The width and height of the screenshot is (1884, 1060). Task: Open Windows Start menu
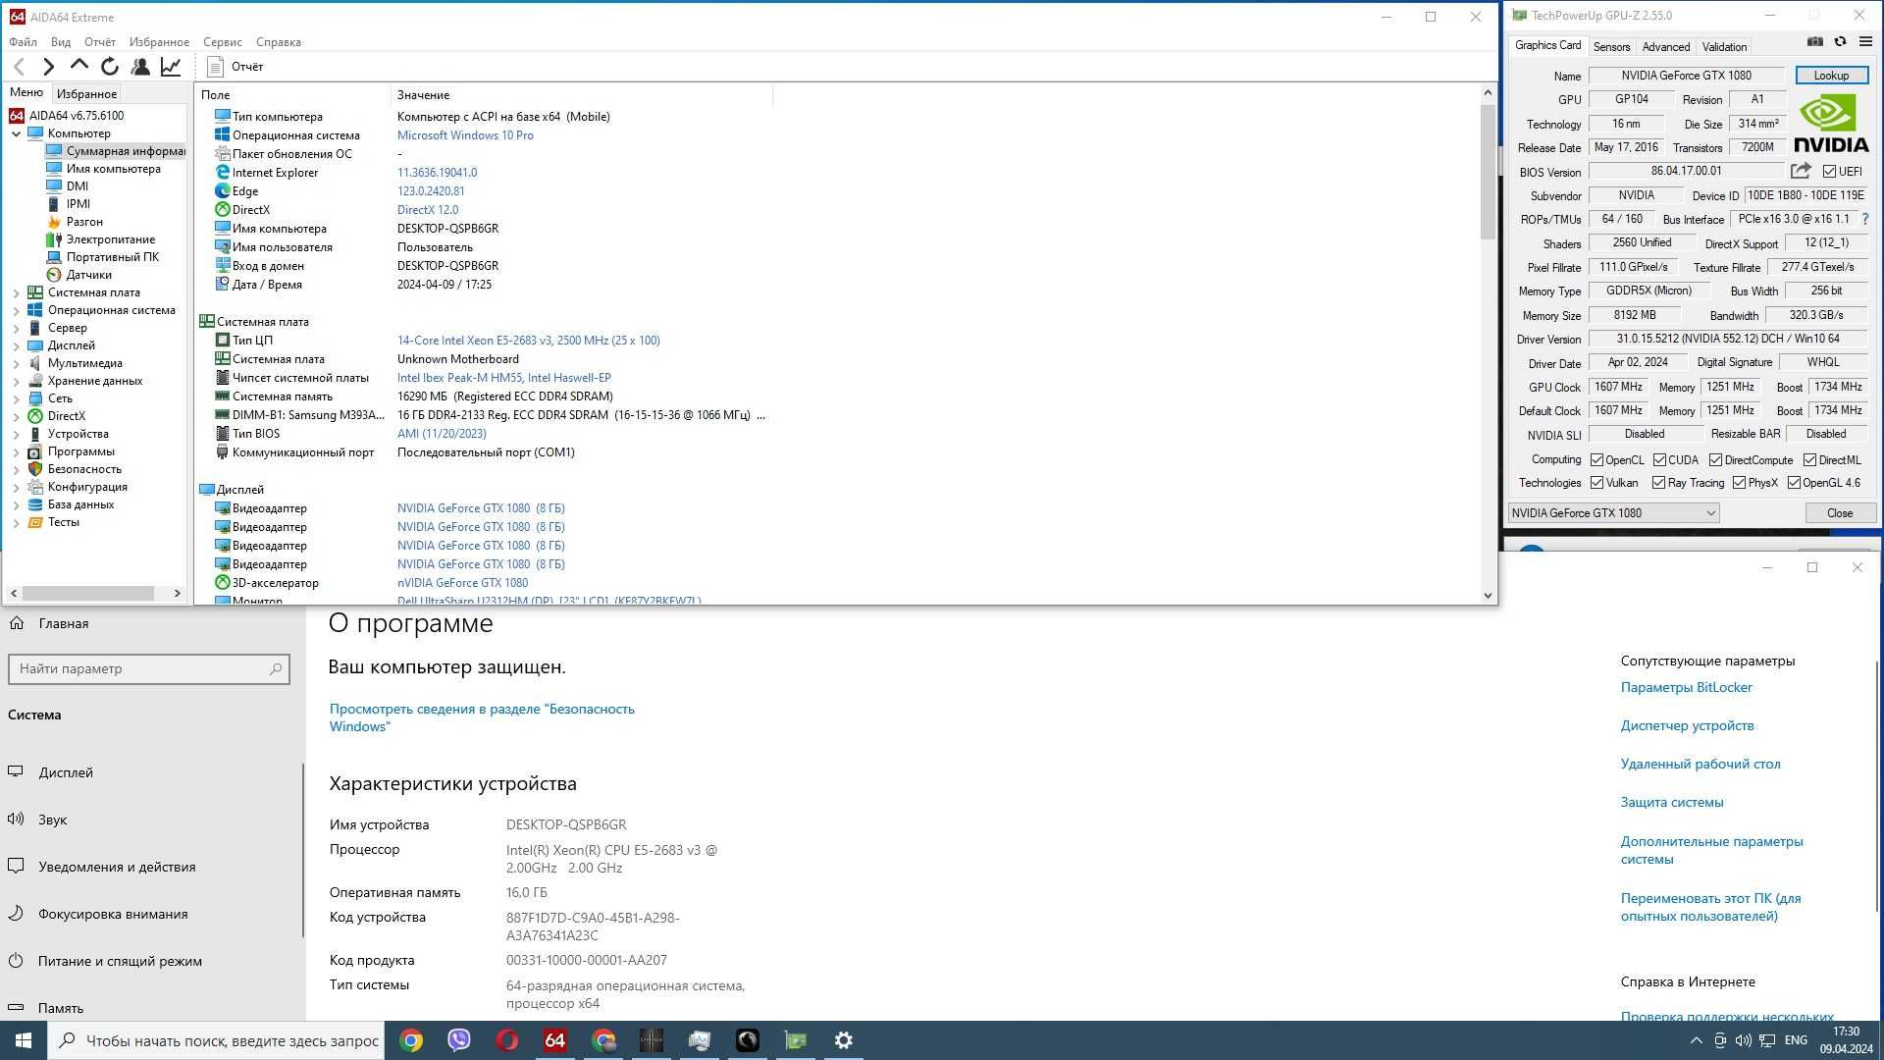[24, 1040]
